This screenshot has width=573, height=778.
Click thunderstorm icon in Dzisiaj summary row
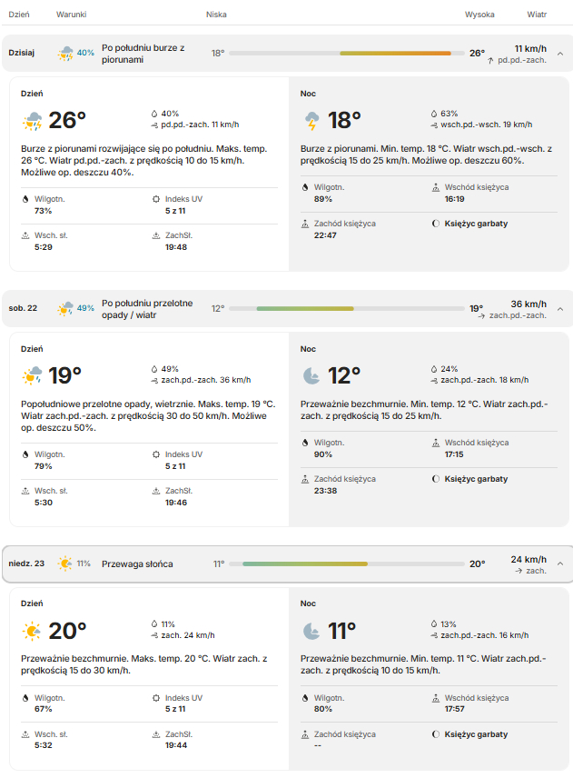pos(65,53)
